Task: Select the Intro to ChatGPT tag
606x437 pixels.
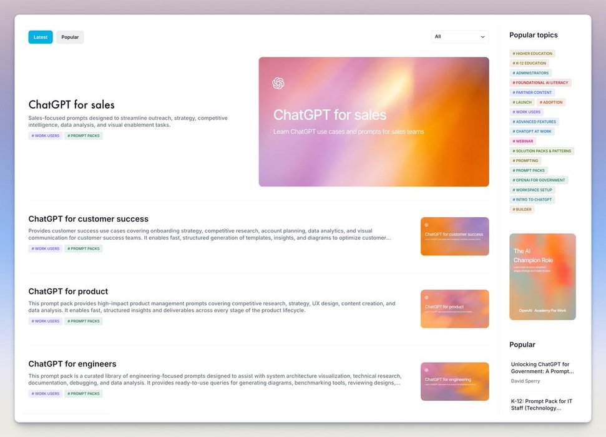Action: pos(532,200)
